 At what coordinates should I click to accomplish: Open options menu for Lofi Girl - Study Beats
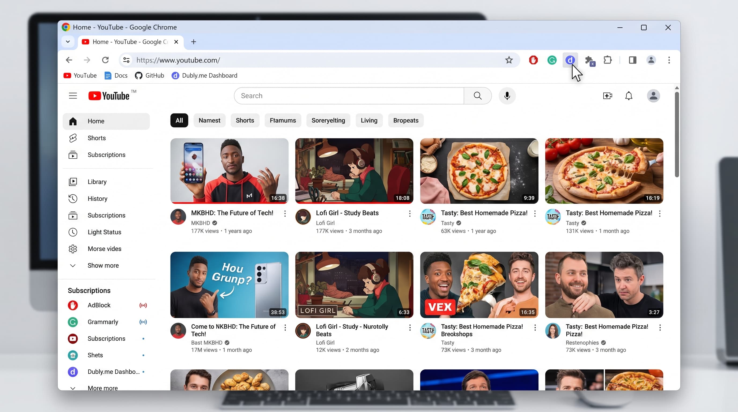point(410,214)
